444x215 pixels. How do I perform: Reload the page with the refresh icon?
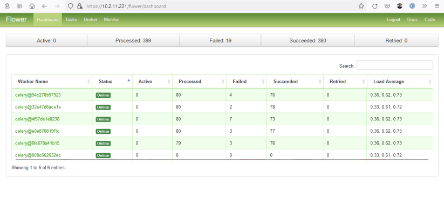coord(375,6)
